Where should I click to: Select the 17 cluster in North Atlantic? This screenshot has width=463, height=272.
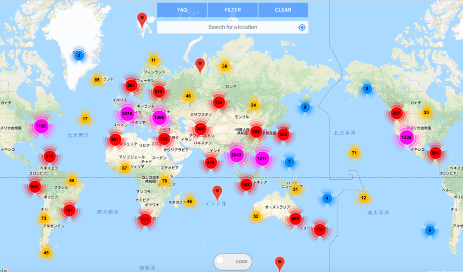(85, 119)
